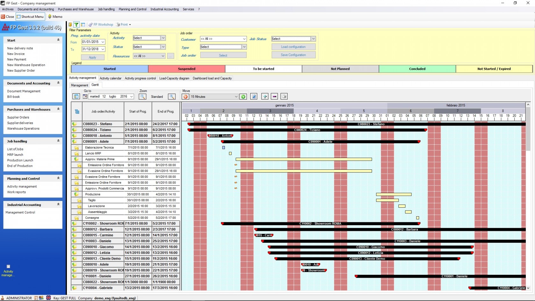Click the Shortcut Menu button
535x301 pixels.
[x=30, y=17]
